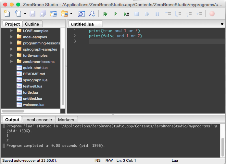Step out toolbar icon
226x164 pixels.
189,14
